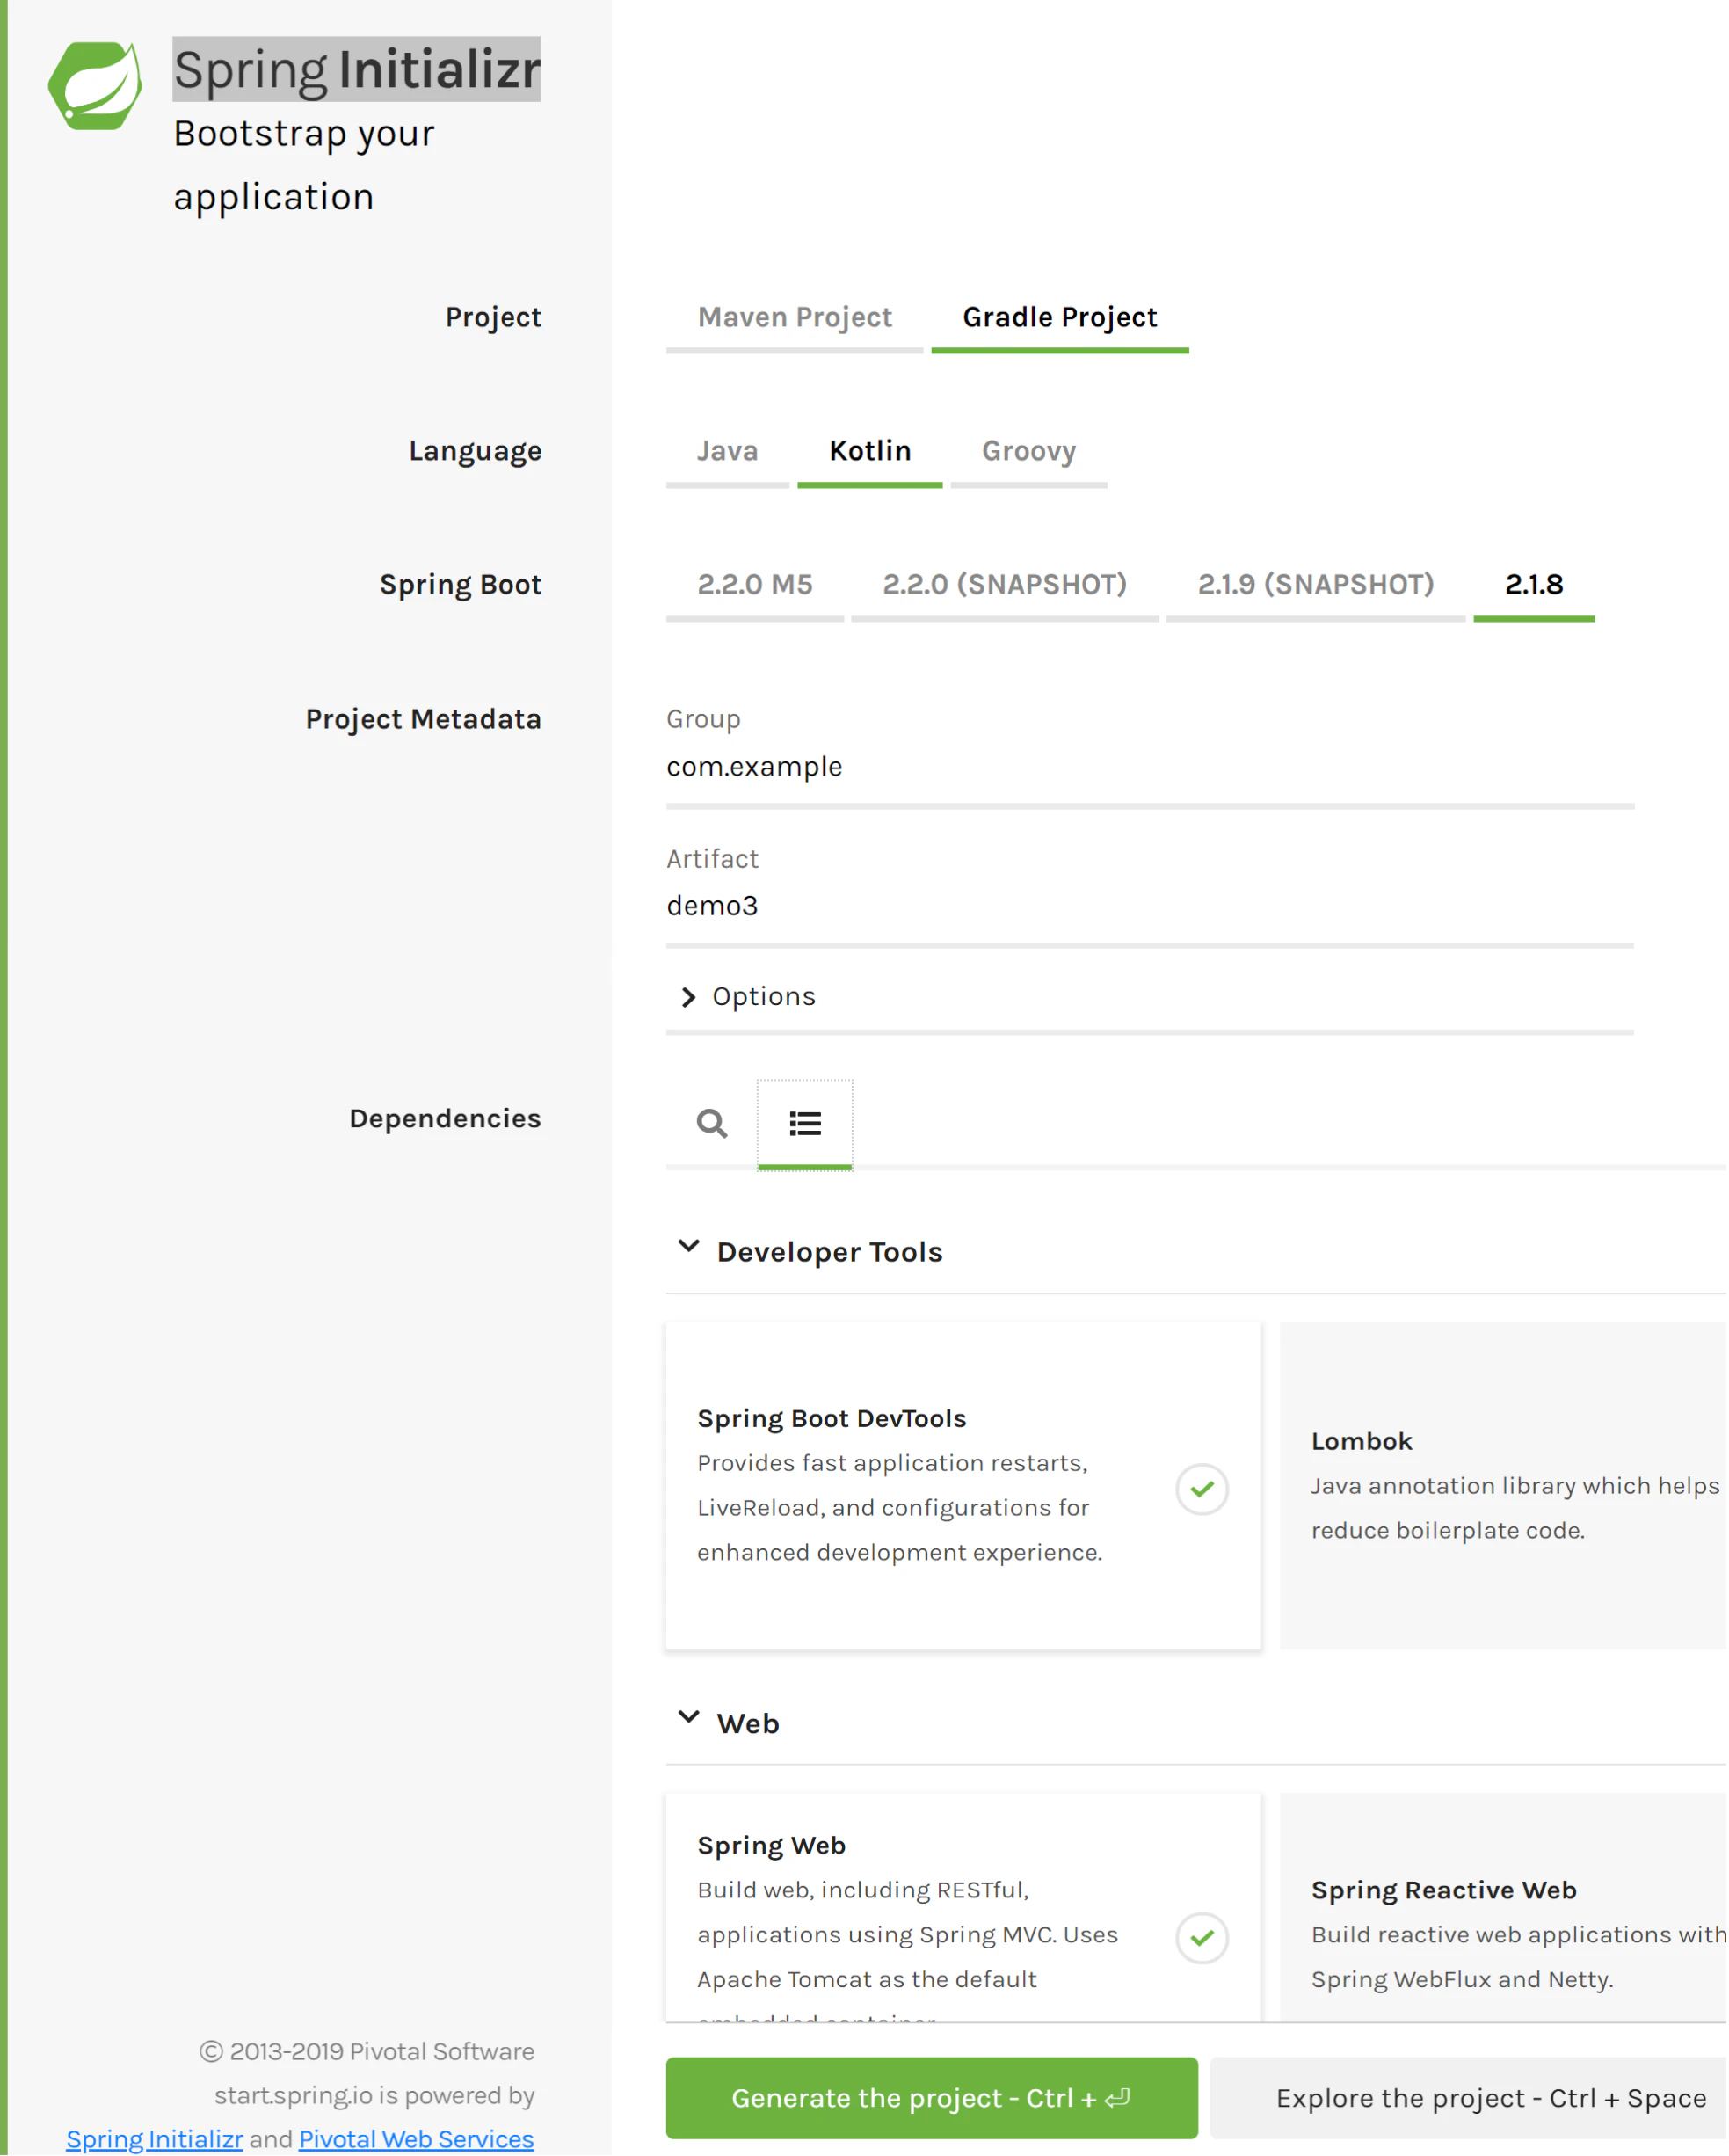Toggle the Spring Web checkmark
This screenshot has width=1729, height=2156.
pos(1202,1938)
